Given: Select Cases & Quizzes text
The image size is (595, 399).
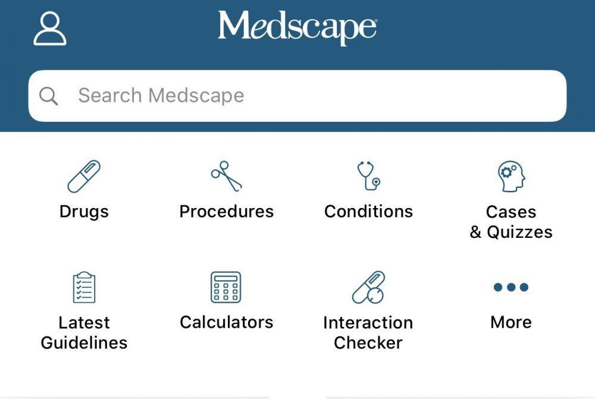Looking at the screenshot, I should [511, 222].
